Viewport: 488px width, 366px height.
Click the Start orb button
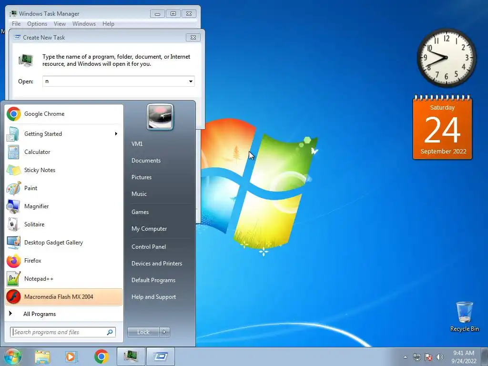tap(12, 356)
